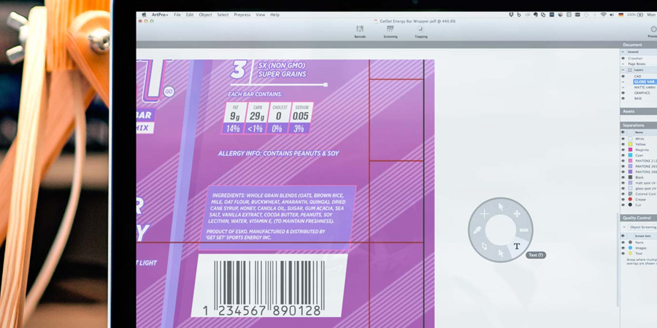Image resolution: width=657 pixels, height=328 pixels.
Task: Click the Cyan separation color swatch
Action: pos(630,155)
